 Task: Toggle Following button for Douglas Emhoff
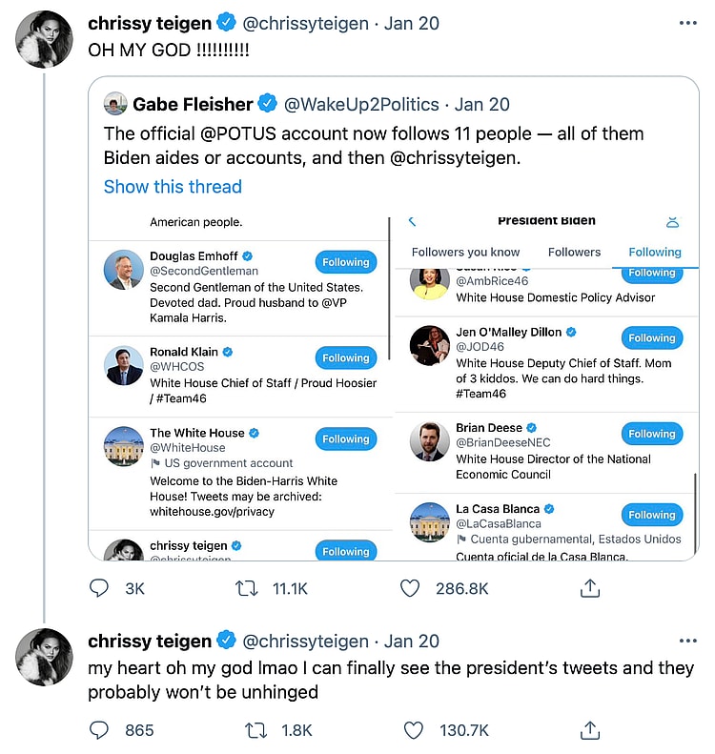[x=345, y=262]
